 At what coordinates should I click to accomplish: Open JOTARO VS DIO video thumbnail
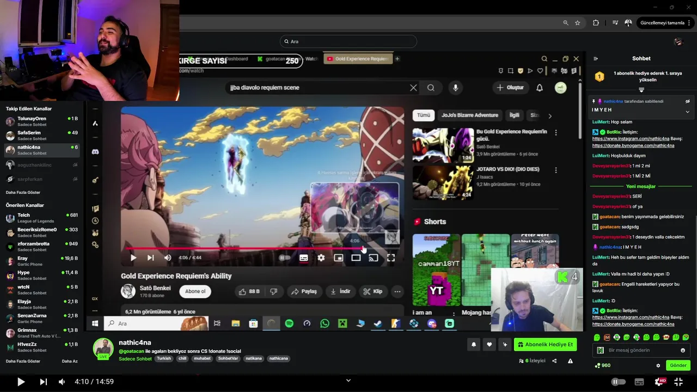(443, 183)
